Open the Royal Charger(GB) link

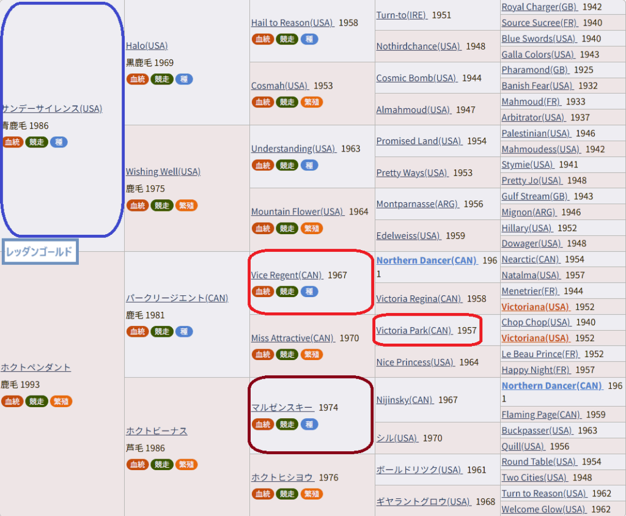coord(531,7)
